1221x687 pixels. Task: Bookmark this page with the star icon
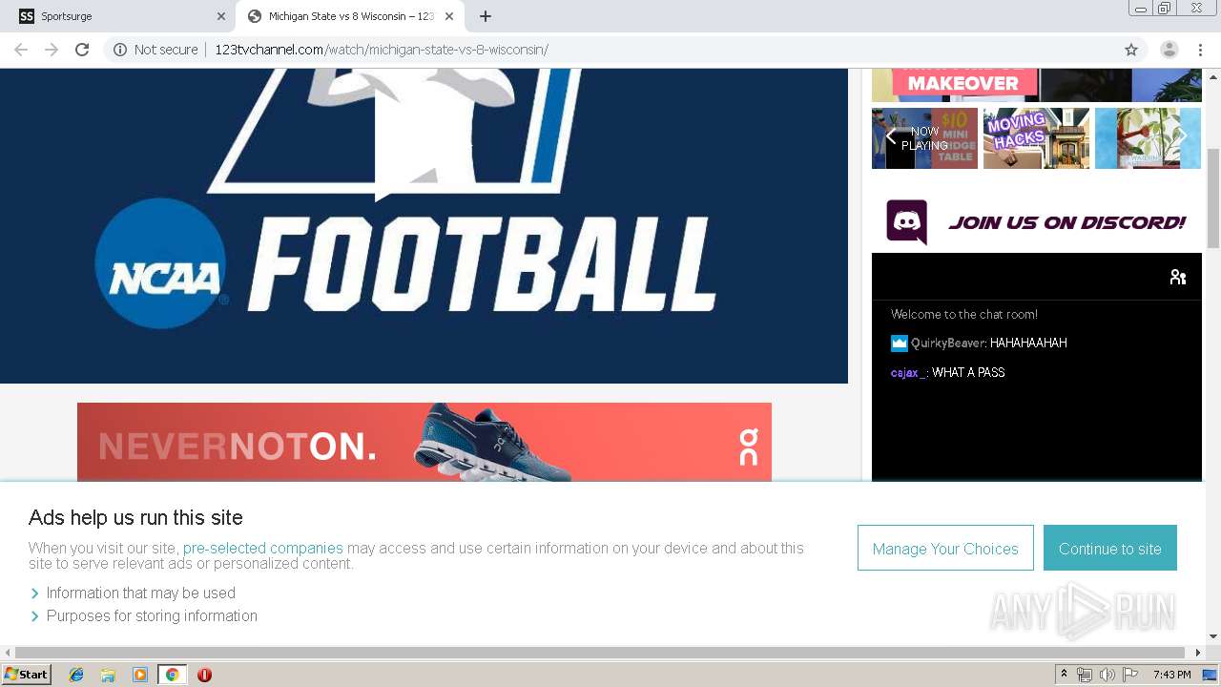1131,50
